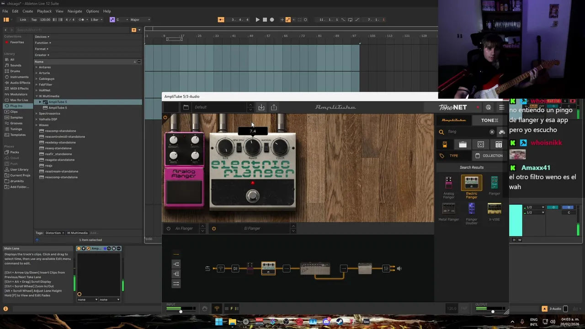Open the tuner in AmpliTube bottom bar
The image size is (585, 329).
click(x=217, y=308)
